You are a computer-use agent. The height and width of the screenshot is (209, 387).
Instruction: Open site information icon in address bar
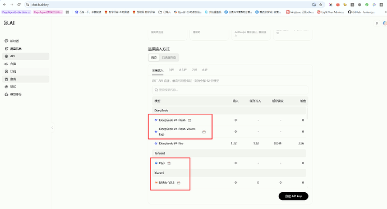27,4
